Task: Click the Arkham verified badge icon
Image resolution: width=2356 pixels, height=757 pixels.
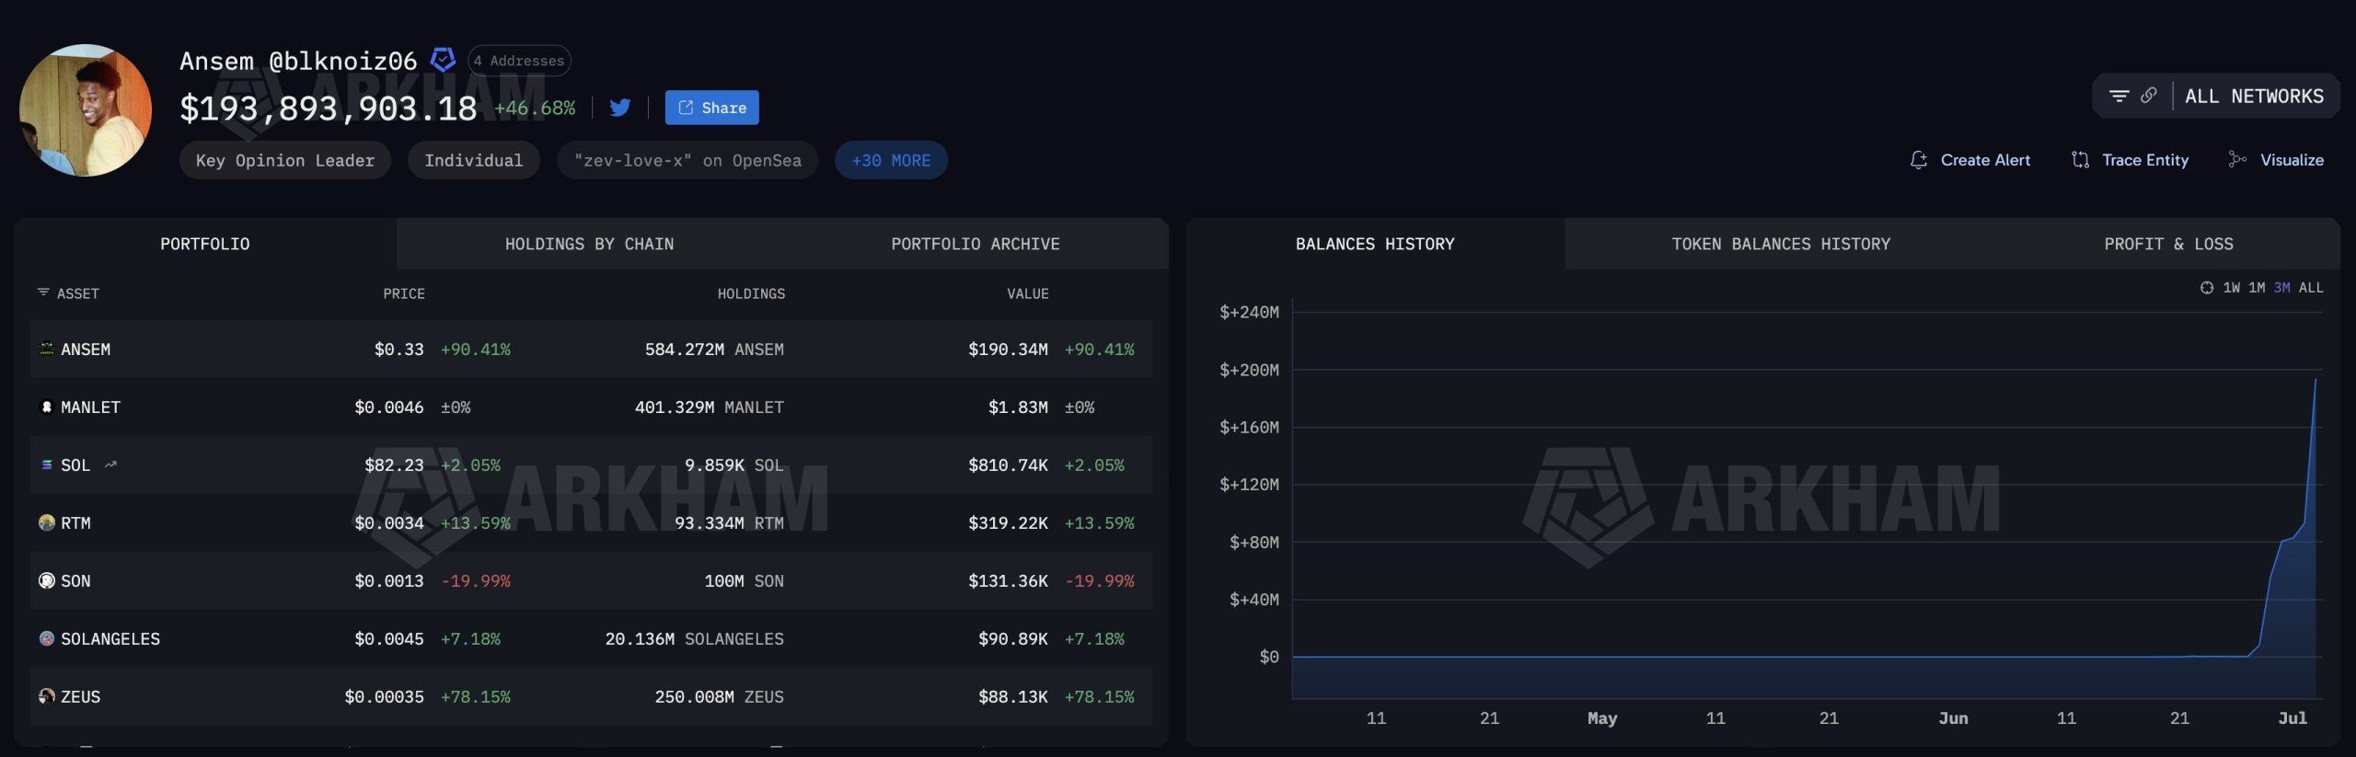Action: (443, 60)
